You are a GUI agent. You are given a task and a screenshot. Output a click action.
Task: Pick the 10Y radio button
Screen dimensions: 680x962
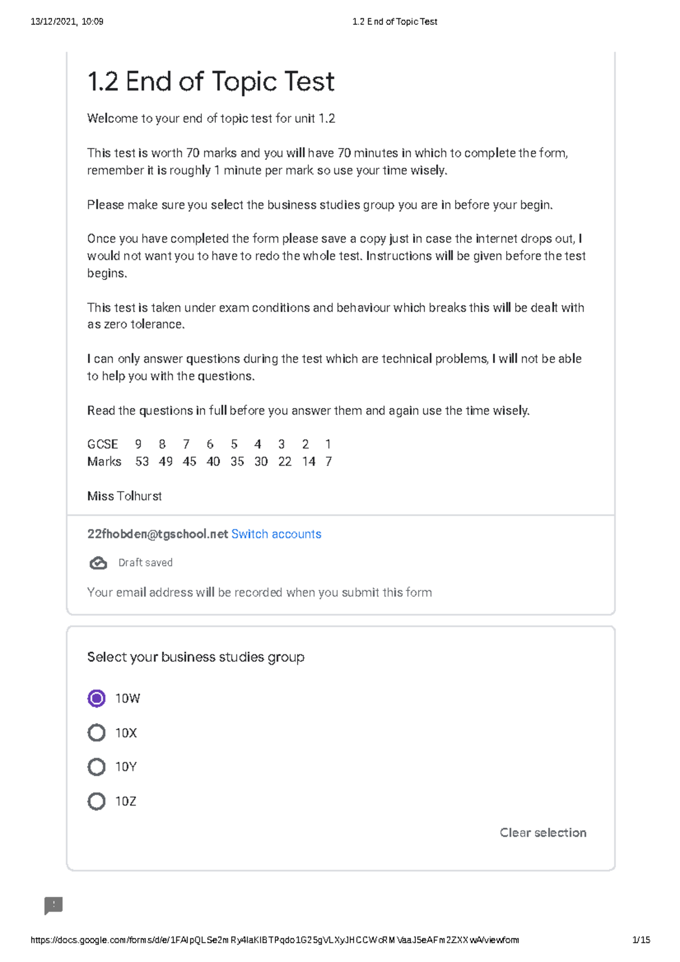97,767
